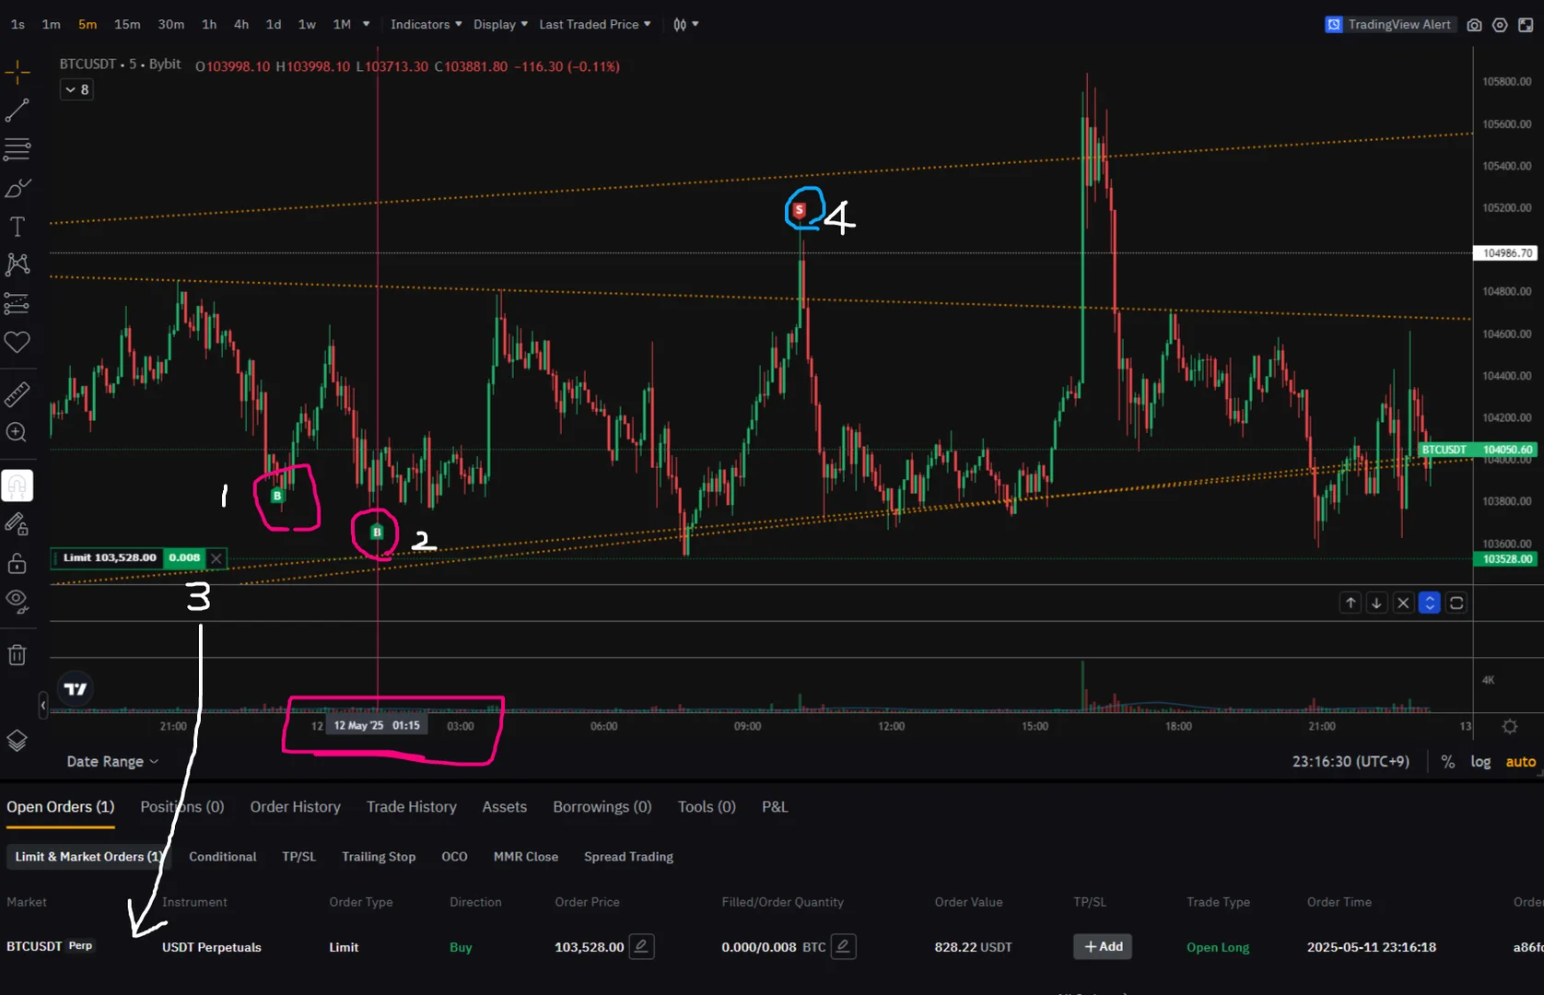
Task: Collapse the pane using the blue button
Action: (x=1430, y=603)
